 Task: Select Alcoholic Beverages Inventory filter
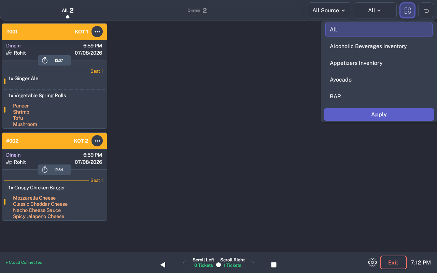[379, 46]
